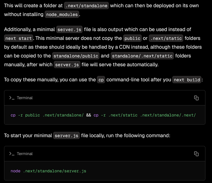Viewport: 212px width, 183px height.
Task: Click the terminal prompt icon above cp command
Action: tap(12, 98)
